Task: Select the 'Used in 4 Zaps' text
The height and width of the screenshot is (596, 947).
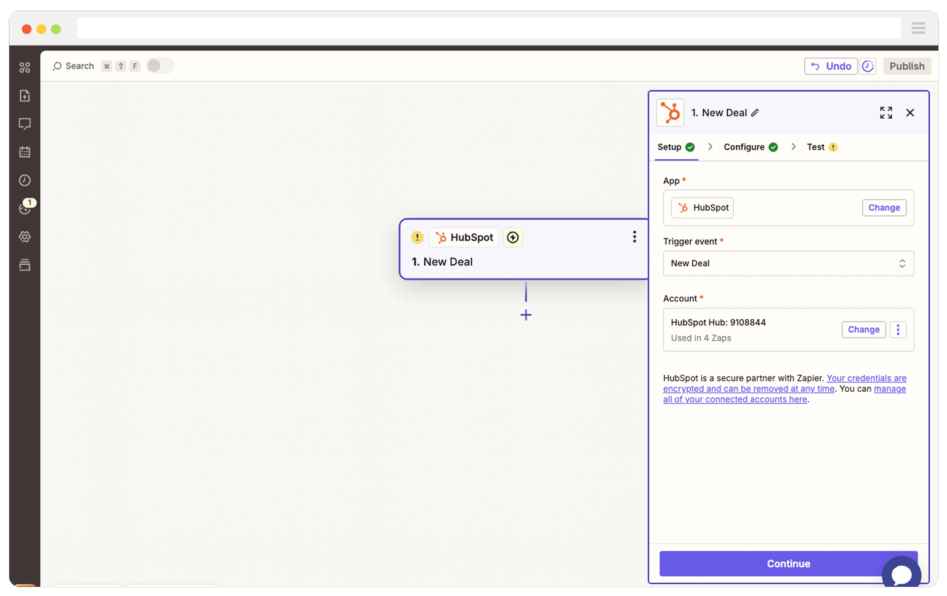Action: click(701, 338)
